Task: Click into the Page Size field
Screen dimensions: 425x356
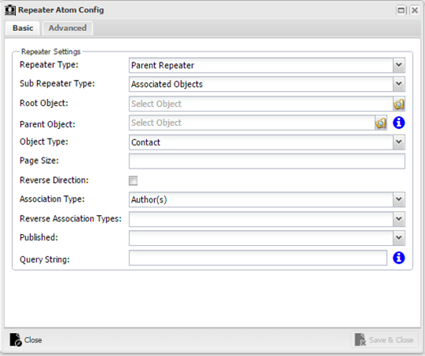Action: click(x=267, y=161)
